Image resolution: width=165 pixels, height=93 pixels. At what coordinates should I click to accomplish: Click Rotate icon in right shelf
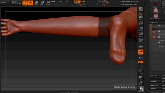pyautogui.click(x=141, y=89)
